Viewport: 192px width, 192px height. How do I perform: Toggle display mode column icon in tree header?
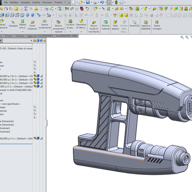(x=38, y=41)
